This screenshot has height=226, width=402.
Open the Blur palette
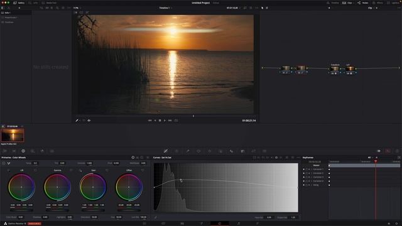(x=231, y=151)
